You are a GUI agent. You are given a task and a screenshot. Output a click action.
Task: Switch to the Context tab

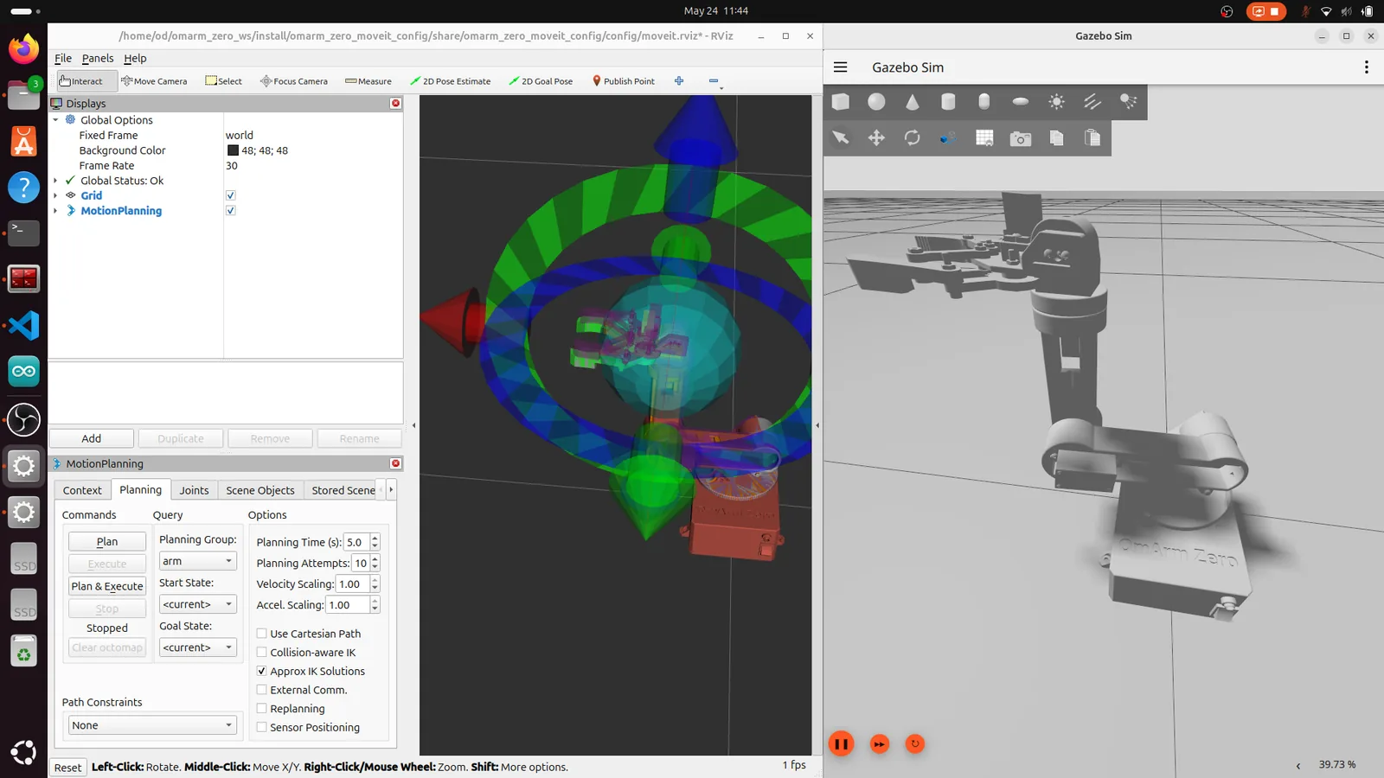(x=82, y=490)
